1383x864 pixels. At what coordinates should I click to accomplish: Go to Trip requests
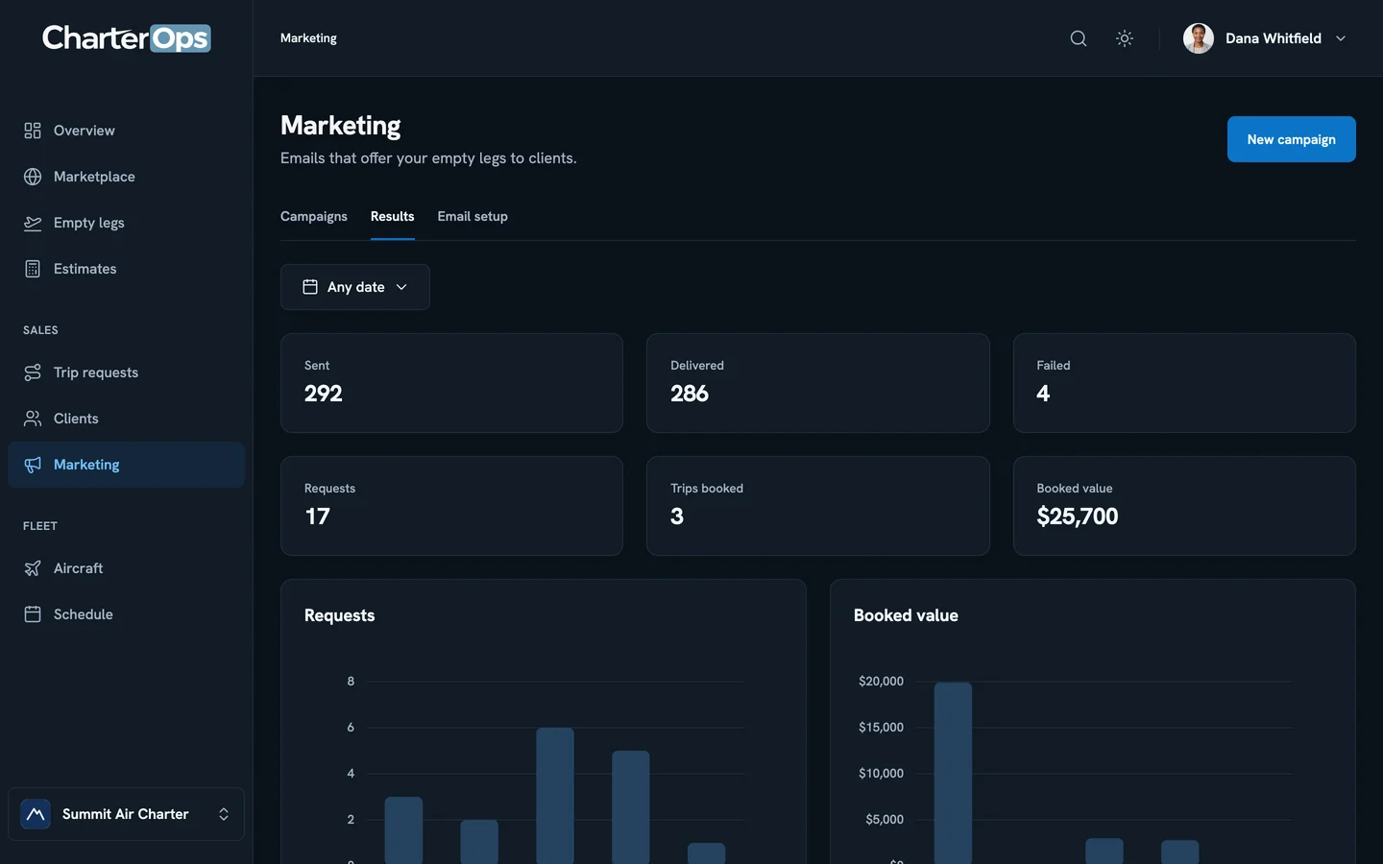click(x=126, y=372)
